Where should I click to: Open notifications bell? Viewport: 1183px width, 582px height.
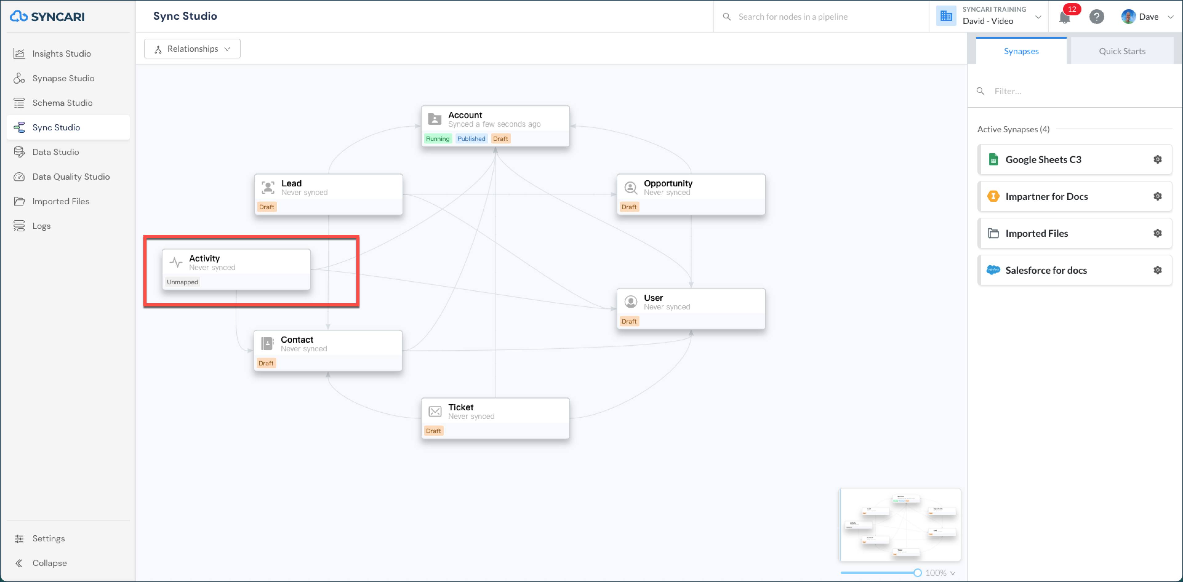1065,17
